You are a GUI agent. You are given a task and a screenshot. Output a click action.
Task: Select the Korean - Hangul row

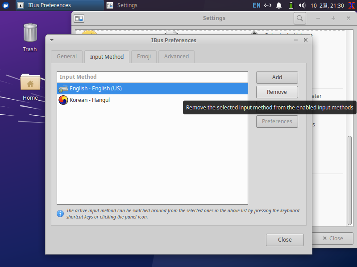152,100
